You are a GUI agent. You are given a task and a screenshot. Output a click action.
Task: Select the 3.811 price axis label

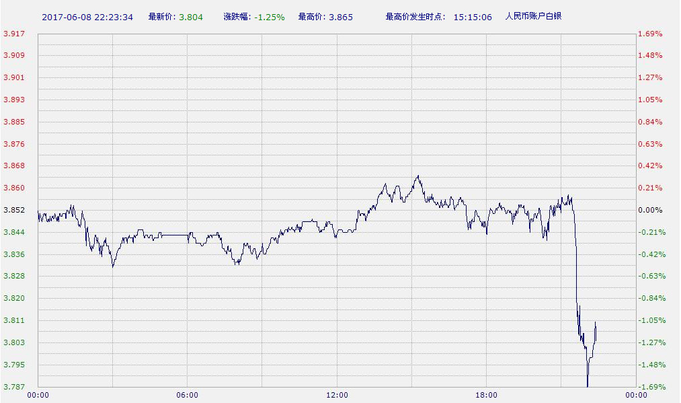(x=14, y=320)
